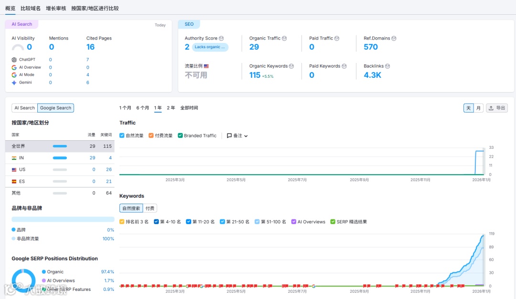Screen dimensions: 516x299
Task: Click the India flag icon
Action: (x=14, y=158)
